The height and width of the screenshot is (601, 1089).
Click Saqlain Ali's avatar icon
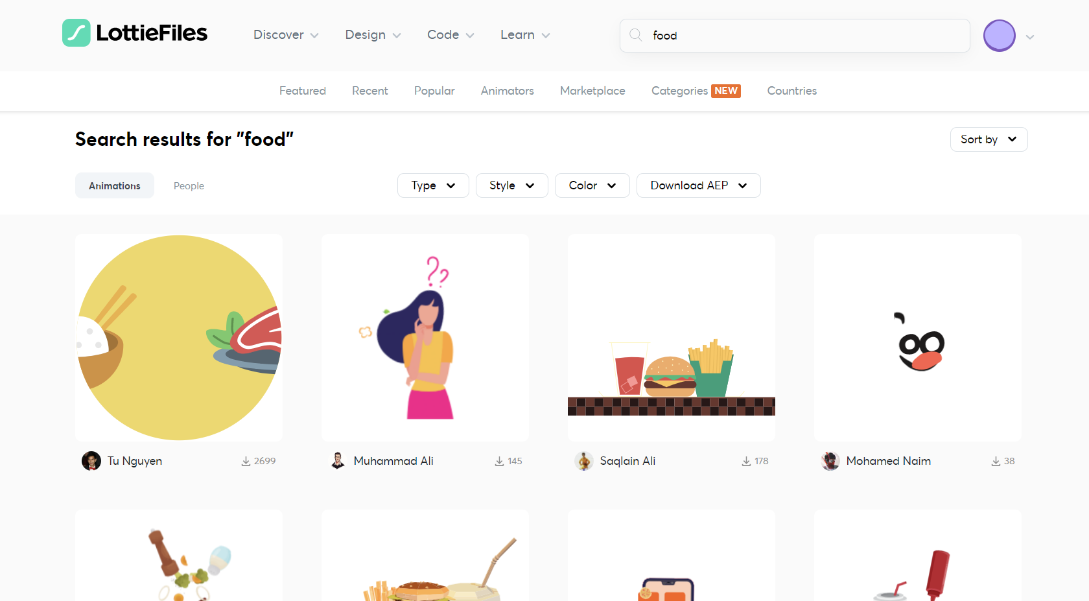click(x=584, y=461)
